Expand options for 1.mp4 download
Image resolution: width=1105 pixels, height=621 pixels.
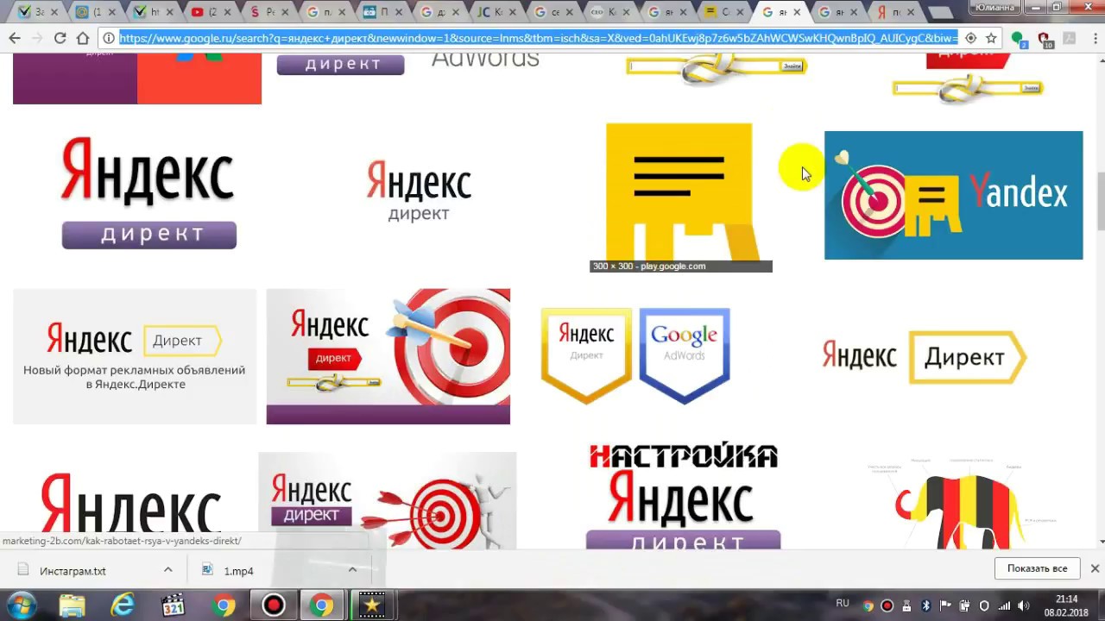click(x=352, y=570)
